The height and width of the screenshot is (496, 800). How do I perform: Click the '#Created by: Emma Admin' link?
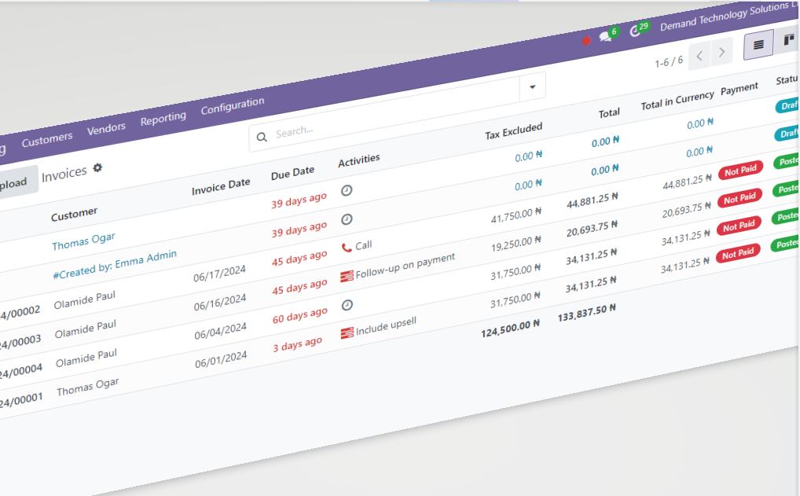114,255
